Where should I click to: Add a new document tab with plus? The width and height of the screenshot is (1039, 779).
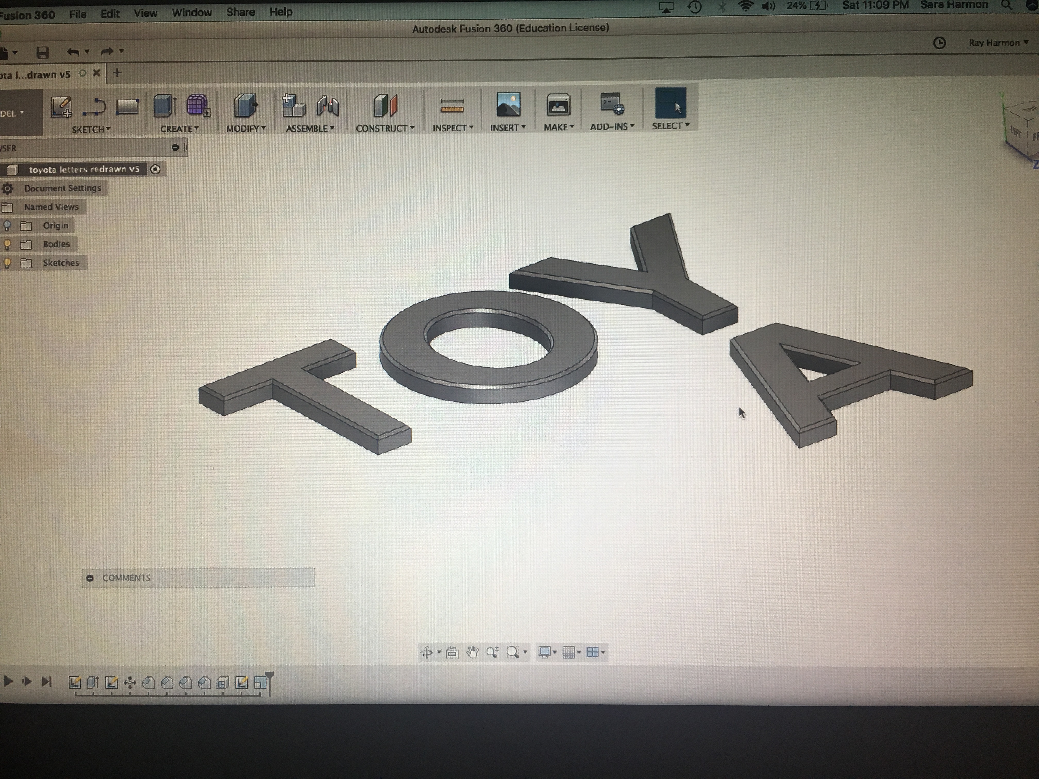pos(118,73)
